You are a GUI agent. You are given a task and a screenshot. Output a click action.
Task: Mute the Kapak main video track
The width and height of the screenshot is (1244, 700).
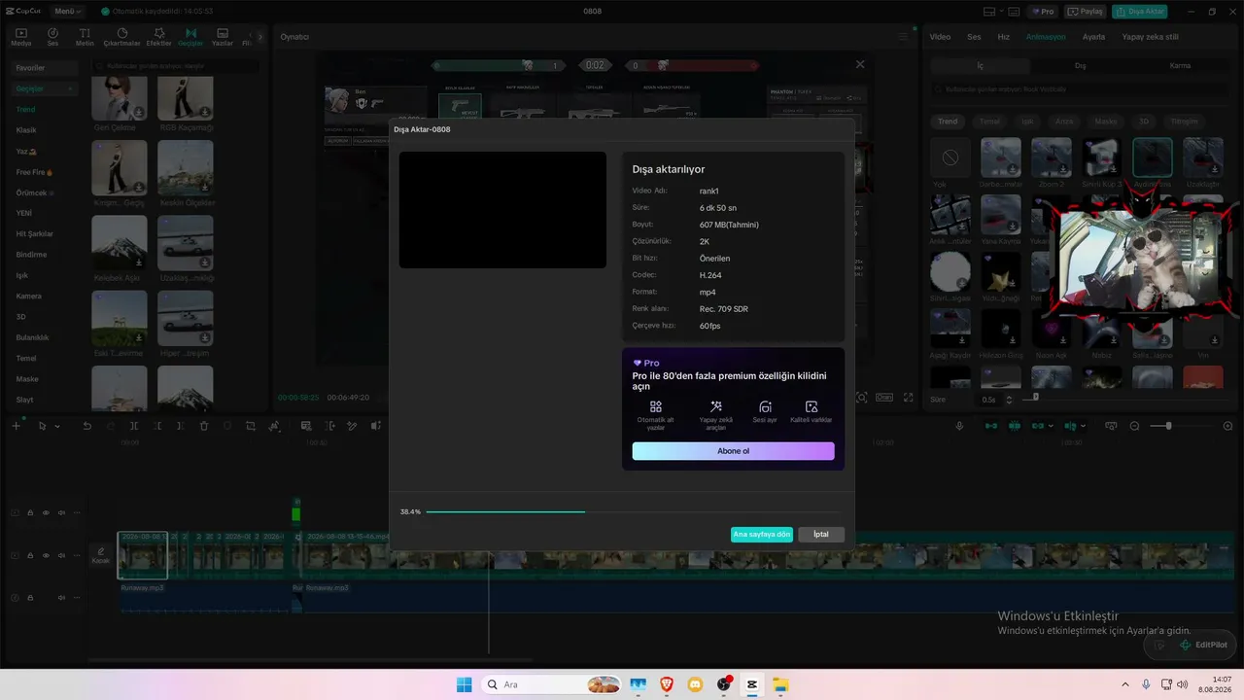[61, 556]
